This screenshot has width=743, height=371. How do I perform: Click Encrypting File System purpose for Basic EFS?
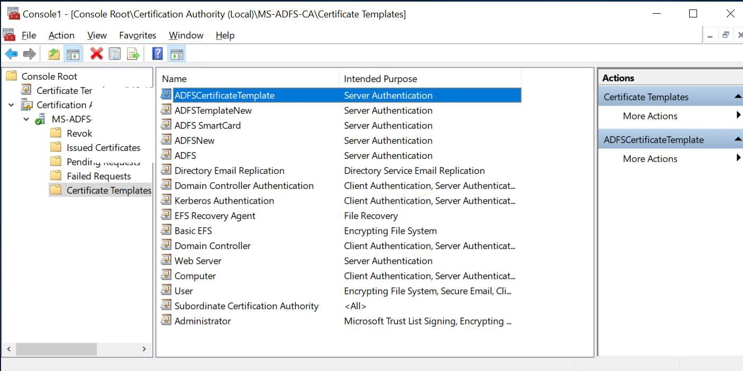[390, 231]
